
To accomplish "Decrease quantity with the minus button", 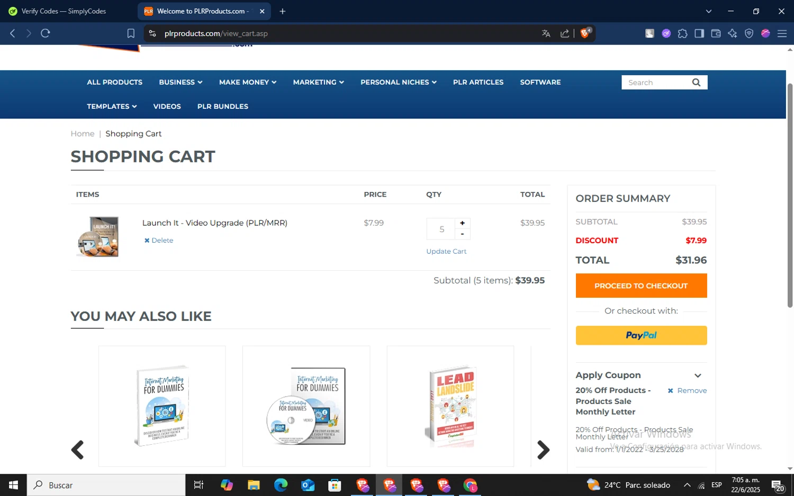I will [462, 234].
